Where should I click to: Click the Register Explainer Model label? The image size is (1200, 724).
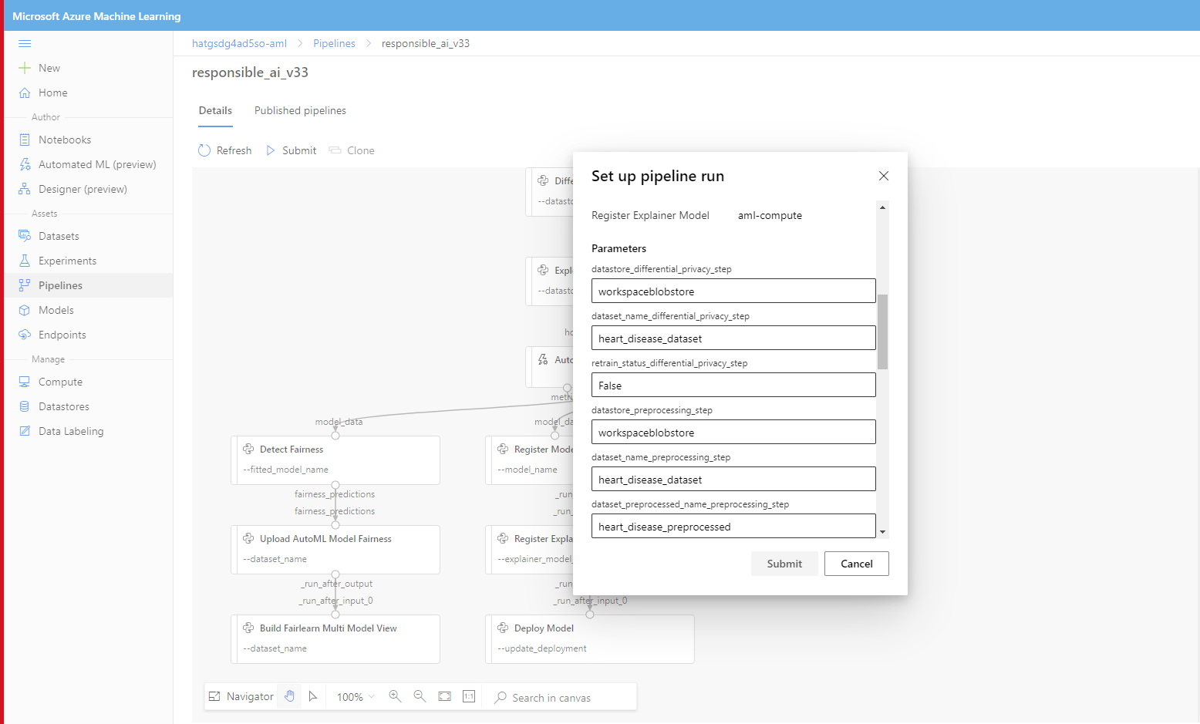click(x=650, y=216)
